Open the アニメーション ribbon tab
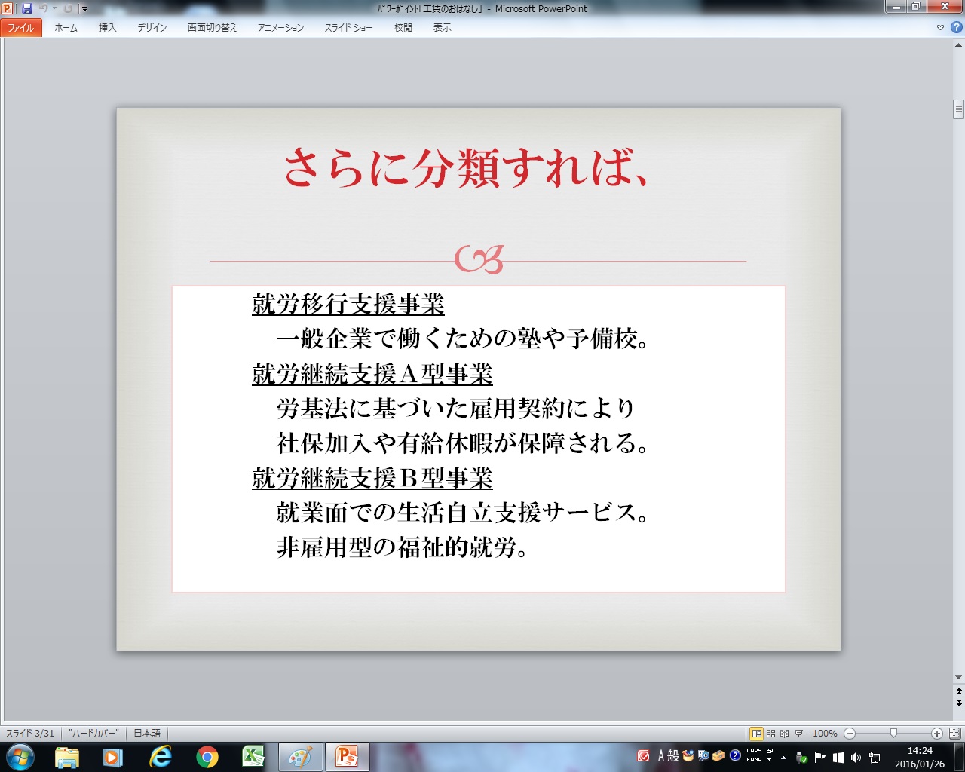The height and width of the screenshot is (772, 965). click(280, 27)
